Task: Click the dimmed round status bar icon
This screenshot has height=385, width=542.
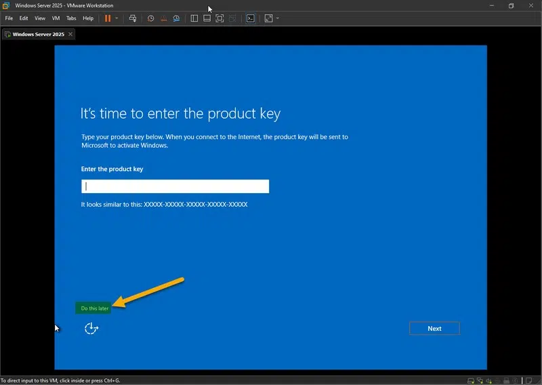Action: point(515,380)
